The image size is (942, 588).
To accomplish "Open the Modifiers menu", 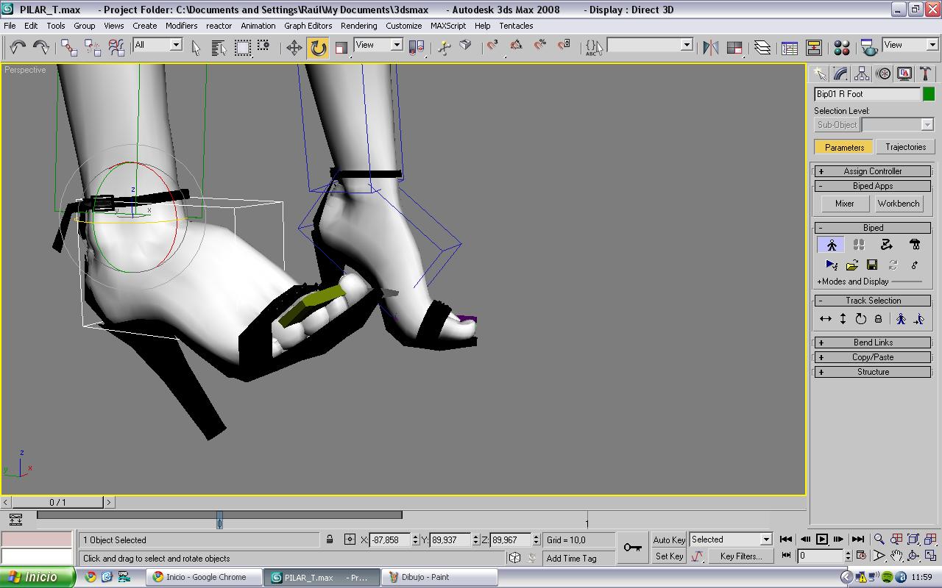I will pyautogui.click(x=181, y=26).
